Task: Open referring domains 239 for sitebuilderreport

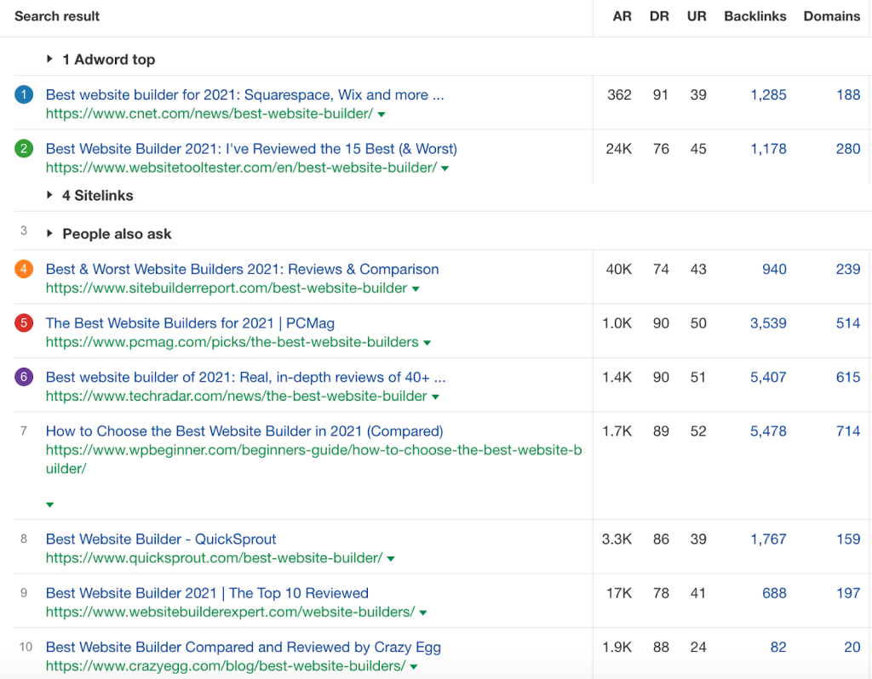Action: [x=848, y=269]
